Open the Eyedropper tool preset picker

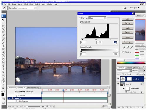(6, 8)
